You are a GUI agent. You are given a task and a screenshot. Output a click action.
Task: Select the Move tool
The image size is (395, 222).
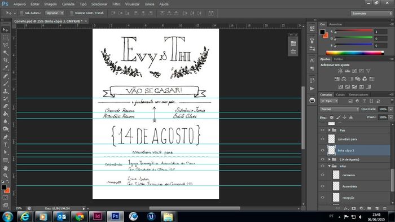[x=5, y=30]
